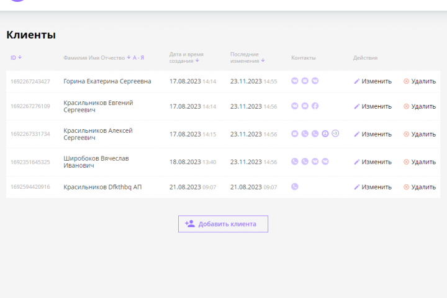Screen dimensions: 447x298
Task: Select ID 1692351645325
Action: [x=30, y=162]
